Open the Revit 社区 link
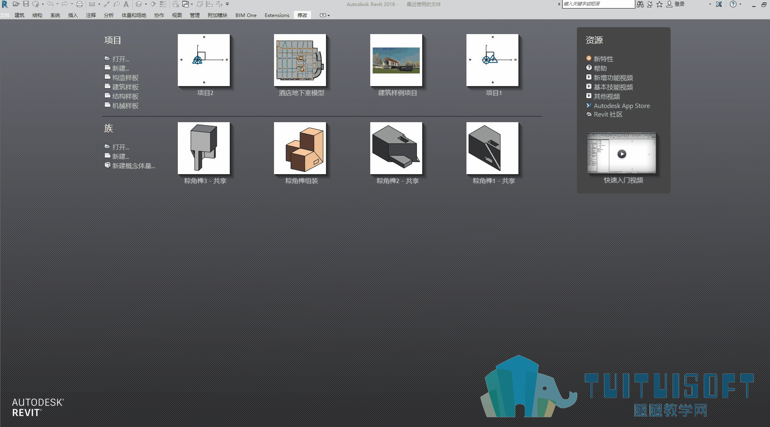The image size is (770, 427). (x=608, y=114)
